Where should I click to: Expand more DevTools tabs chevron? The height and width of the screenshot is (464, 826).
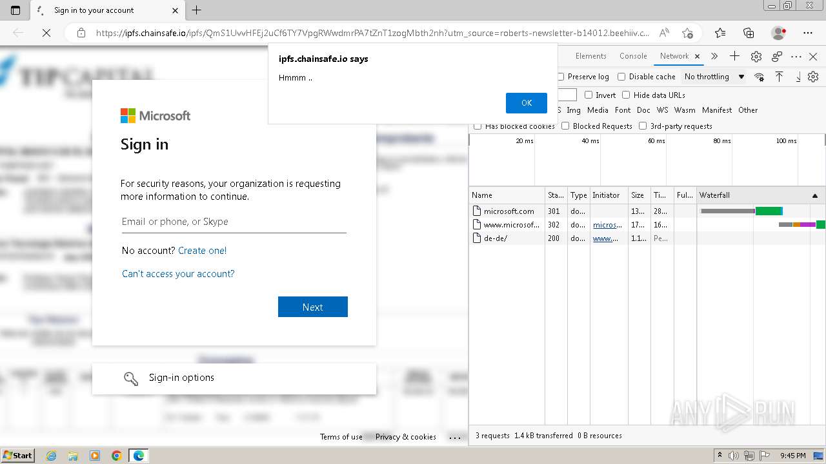[x=714, y=56]
